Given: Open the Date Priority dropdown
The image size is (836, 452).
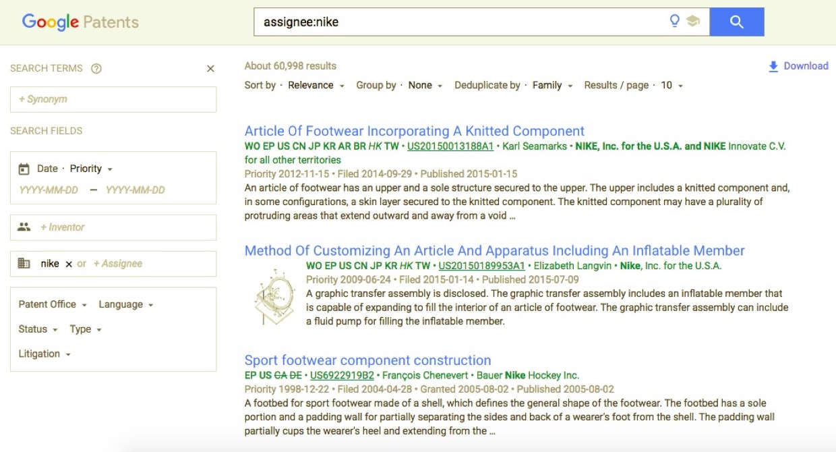Looking at the screenshot, I should [x=91, y=169].
